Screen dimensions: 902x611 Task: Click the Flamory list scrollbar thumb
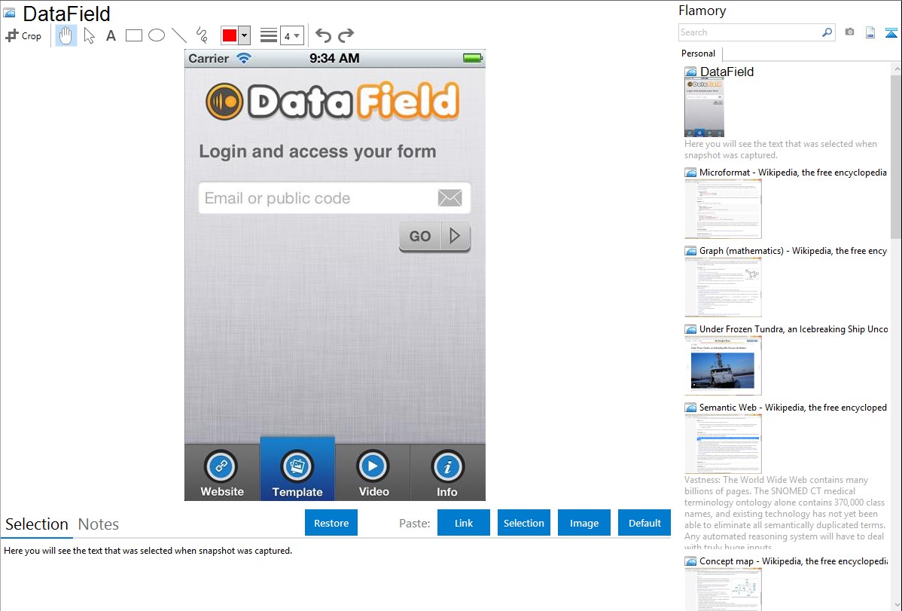coord(896,155)
